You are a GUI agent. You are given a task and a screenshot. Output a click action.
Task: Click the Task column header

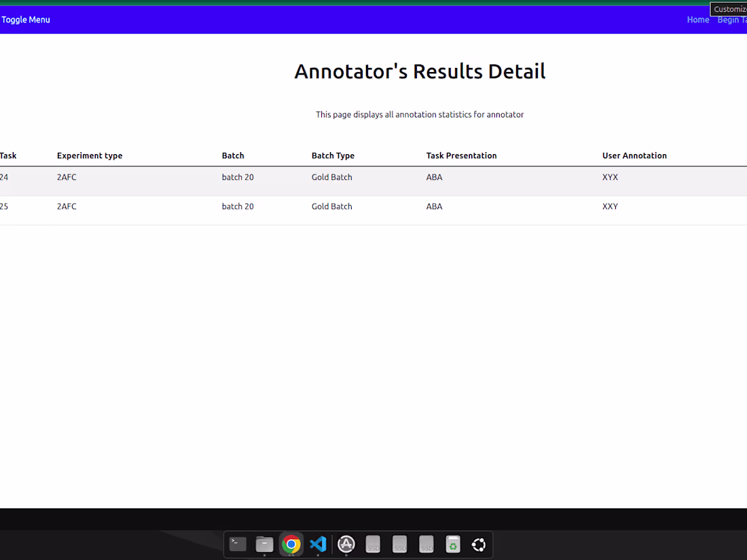pos(8,155)
